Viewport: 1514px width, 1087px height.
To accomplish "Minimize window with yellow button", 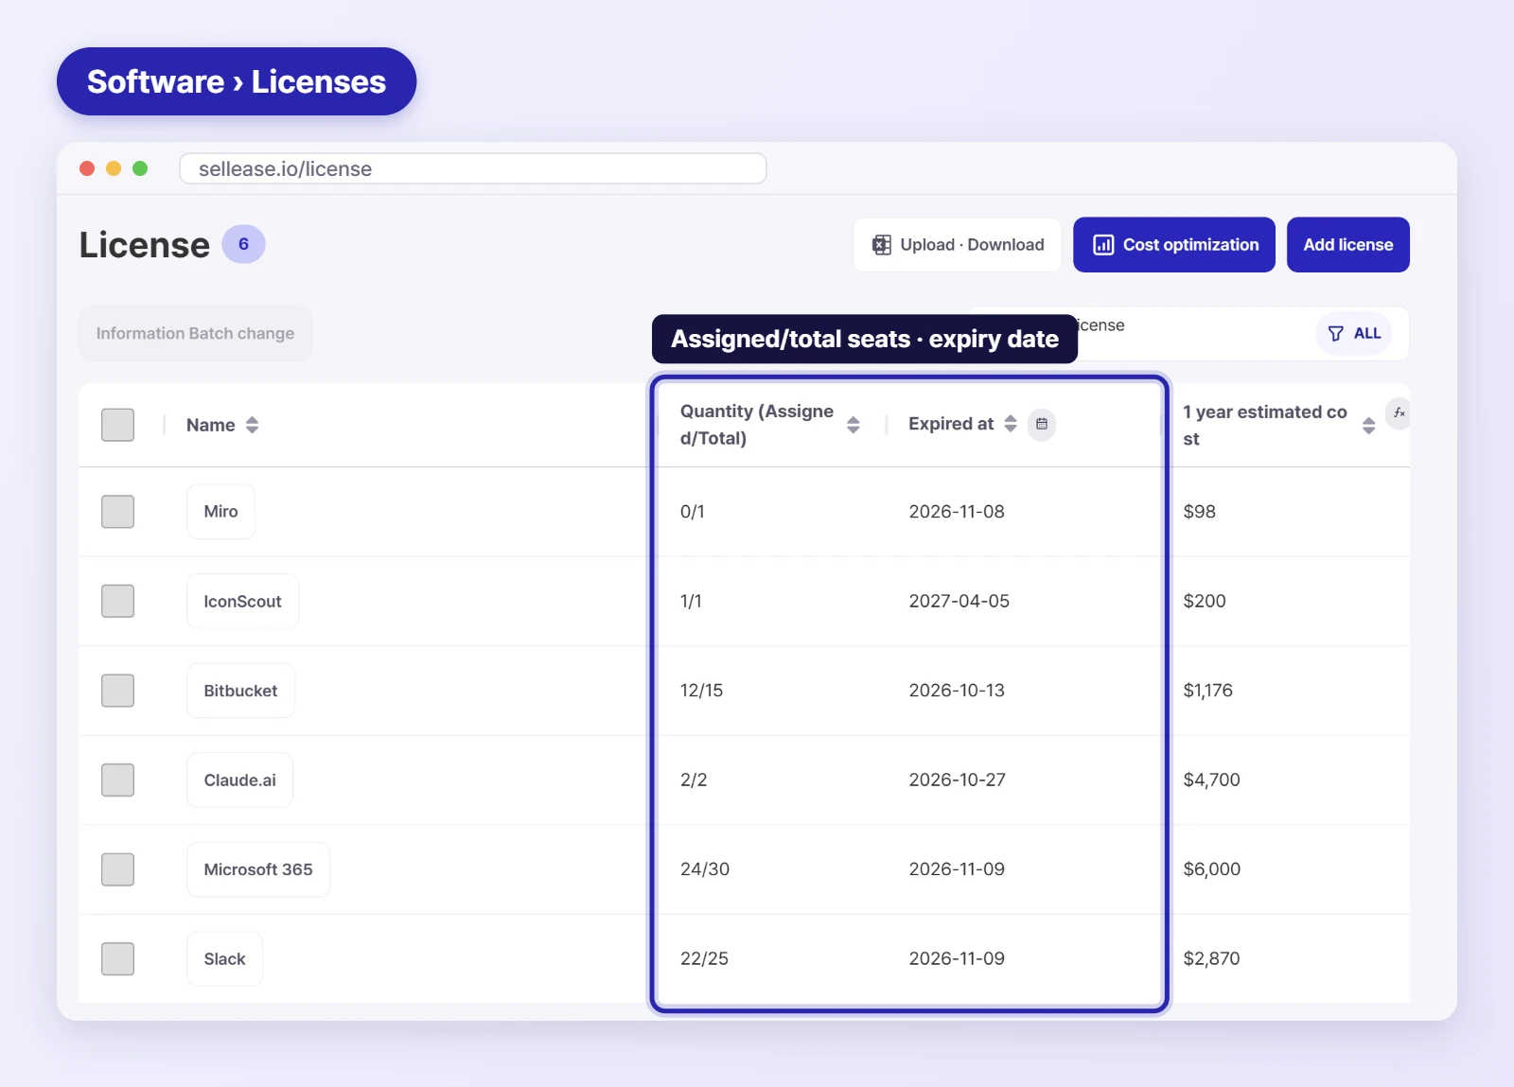I will tap(114, 168).
